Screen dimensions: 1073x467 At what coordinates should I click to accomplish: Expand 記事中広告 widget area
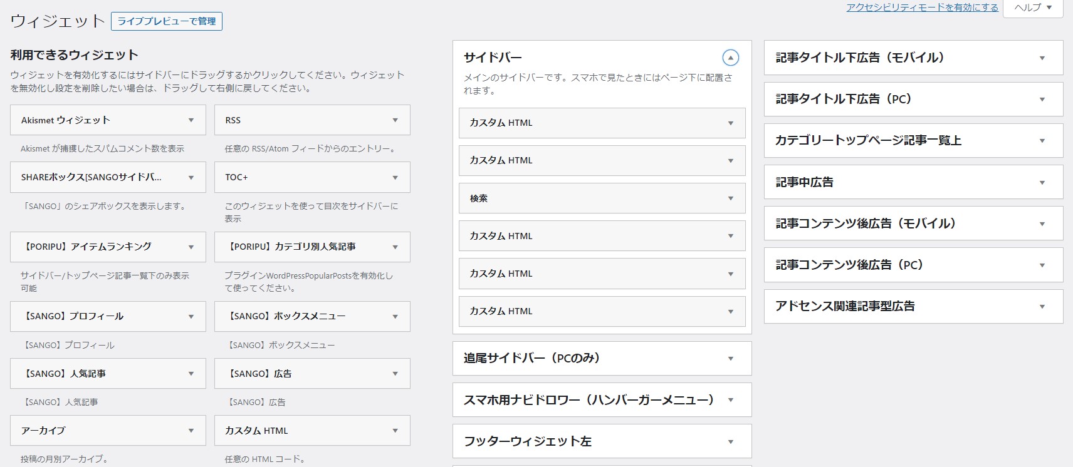(x=1042, y=183)
